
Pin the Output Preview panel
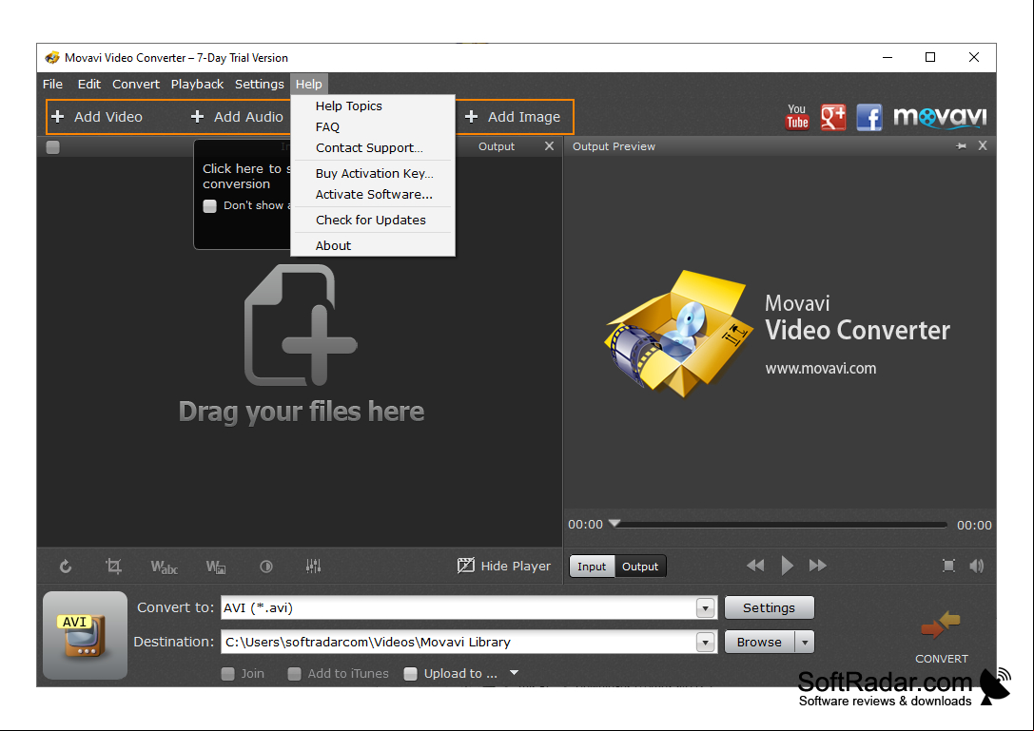tap(962, 146)
